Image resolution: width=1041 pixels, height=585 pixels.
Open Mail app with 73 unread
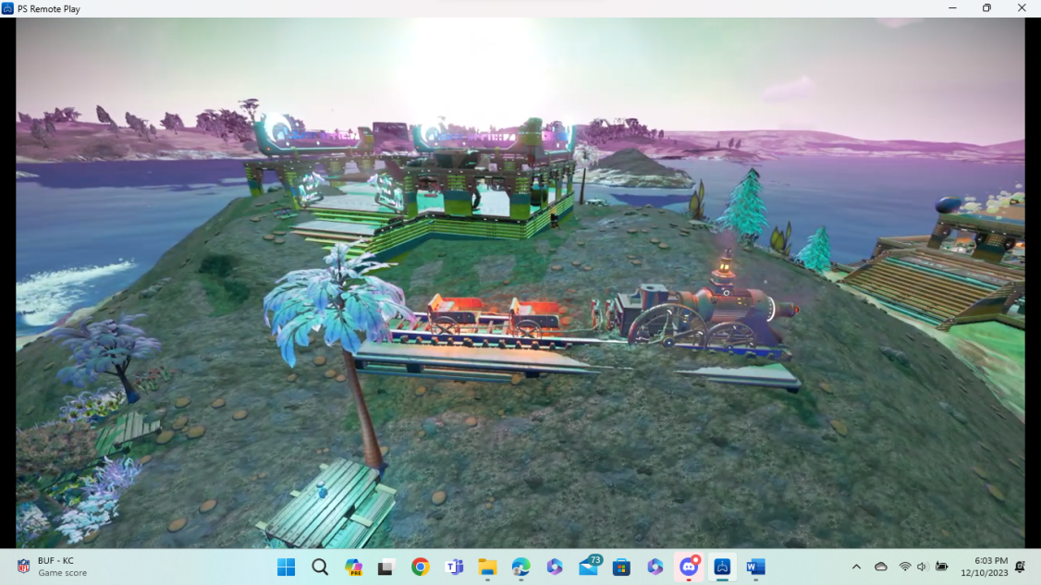pyautogui.click(x=589, y=566)
